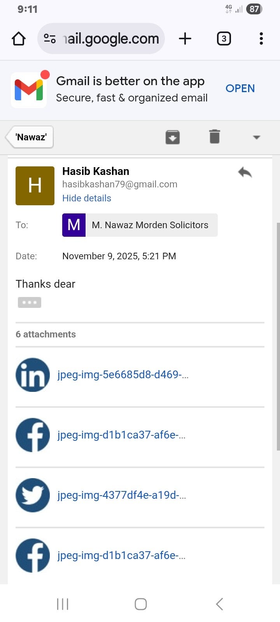Open the Chrome tab switcher showing 3
The height and width of the screenshot is (622, 280).
coord(224,38)
